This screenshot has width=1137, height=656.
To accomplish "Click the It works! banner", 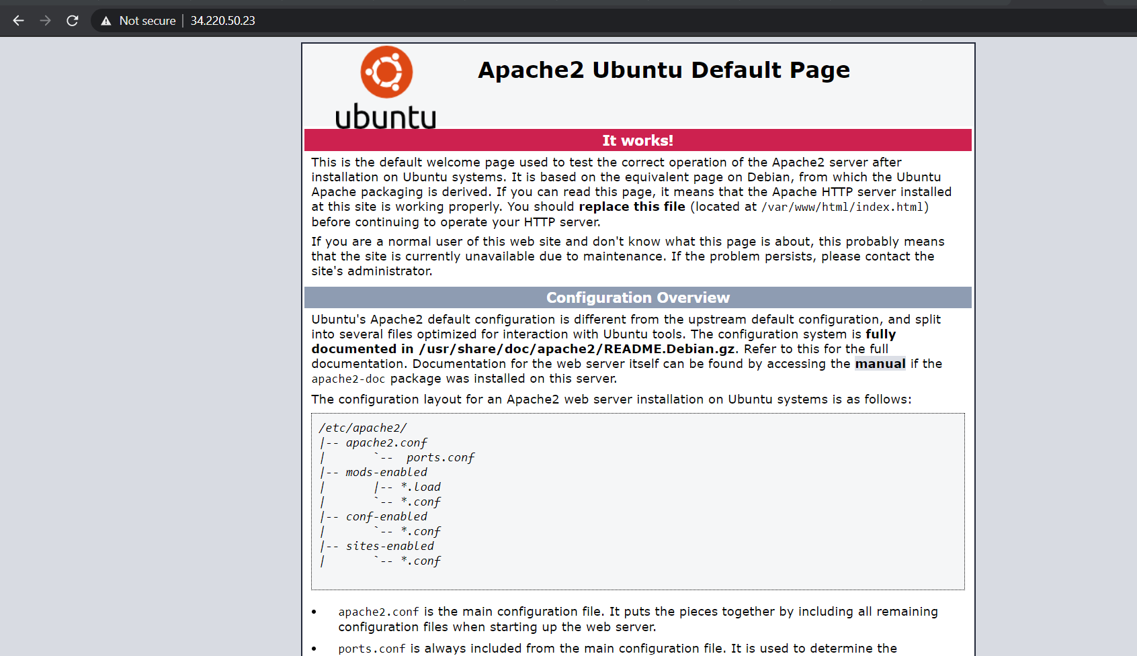I will 638,140.
